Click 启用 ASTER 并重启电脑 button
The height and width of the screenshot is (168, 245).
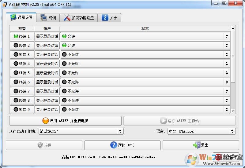pyautogui.click(x=65, y=121)
